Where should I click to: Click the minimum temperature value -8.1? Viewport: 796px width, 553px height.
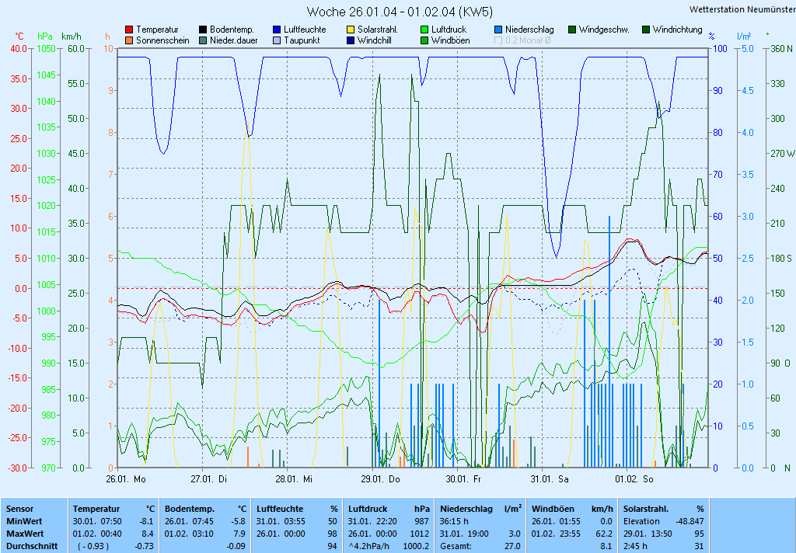[147, 521]
